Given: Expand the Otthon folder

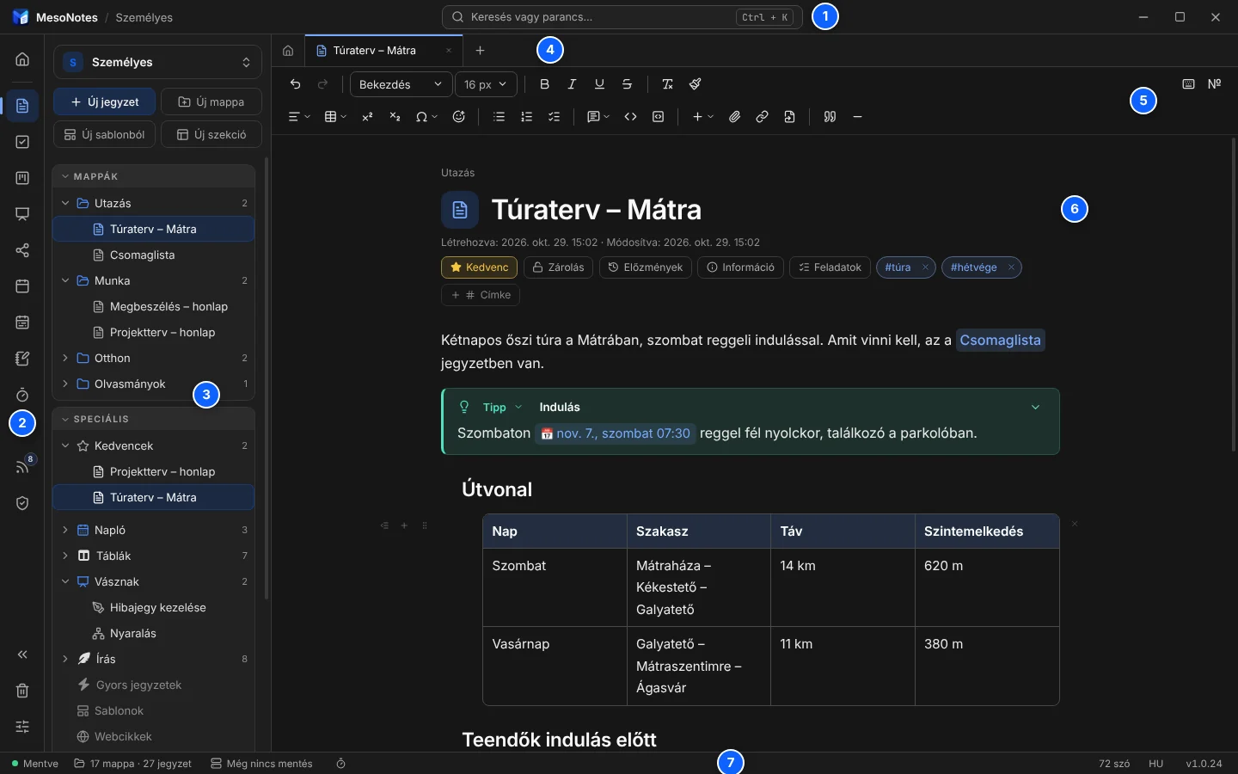Looking at the screenshot, I should (65, 358).
